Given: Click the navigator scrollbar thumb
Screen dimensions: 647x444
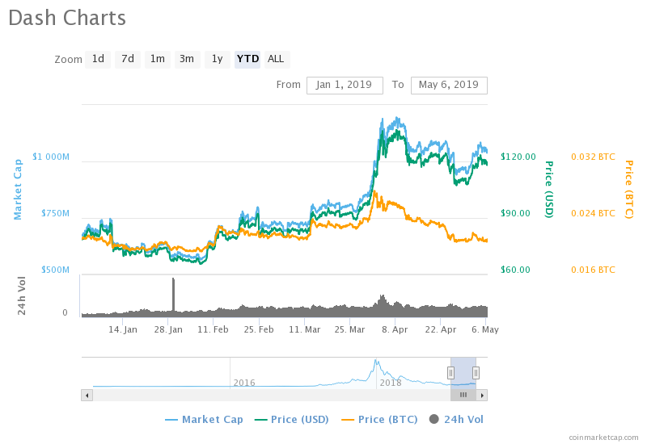Looking at the screenshot, I should click(463, 396).
